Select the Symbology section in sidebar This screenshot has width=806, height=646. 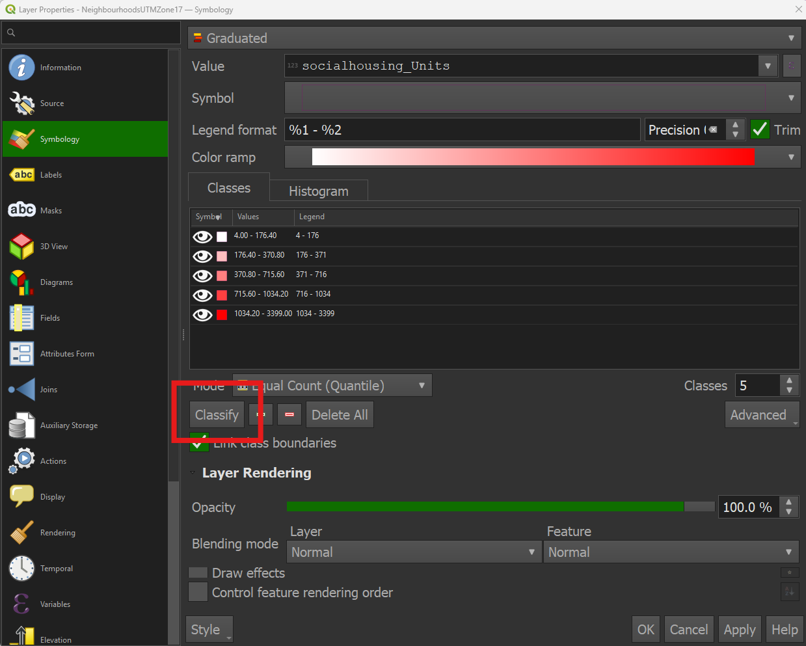85,139
